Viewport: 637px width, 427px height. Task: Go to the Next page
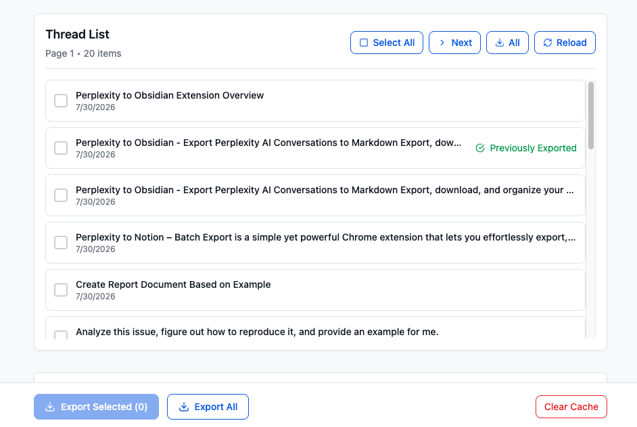(x=454, y=43)
